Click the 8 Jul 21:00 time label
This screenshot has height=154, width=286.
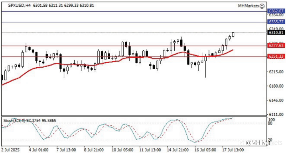click(94, 150)
